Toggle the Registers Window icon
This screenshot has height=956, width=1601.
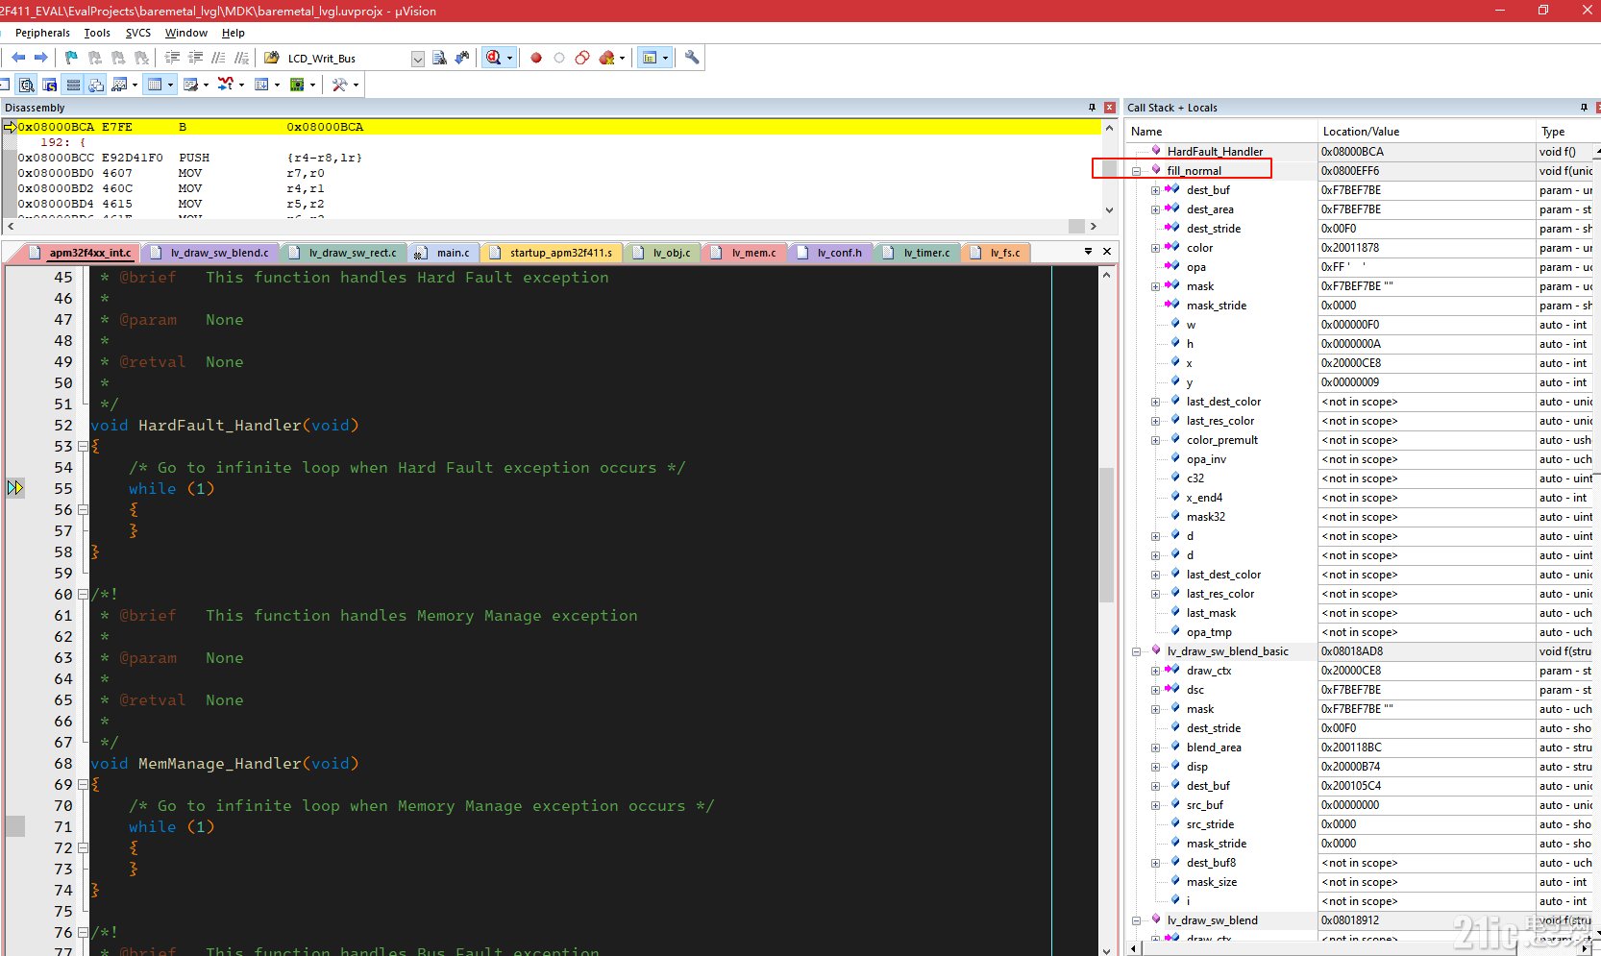[73, 85]
